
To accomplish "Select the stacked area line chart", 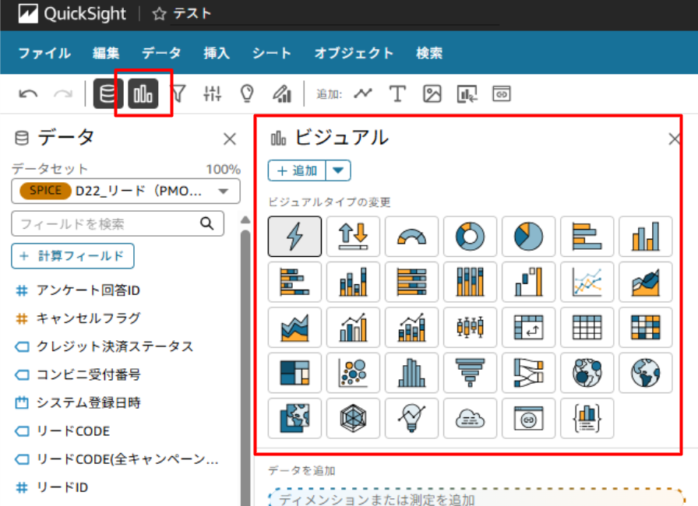I will click(294, 327).
